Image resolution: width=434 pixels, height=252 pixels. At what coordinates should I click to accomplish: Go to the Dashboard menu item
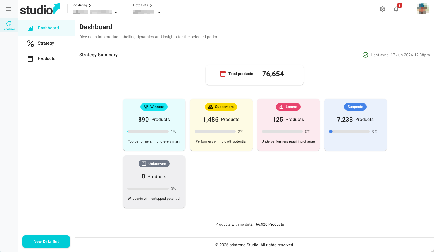click(46, 28)
